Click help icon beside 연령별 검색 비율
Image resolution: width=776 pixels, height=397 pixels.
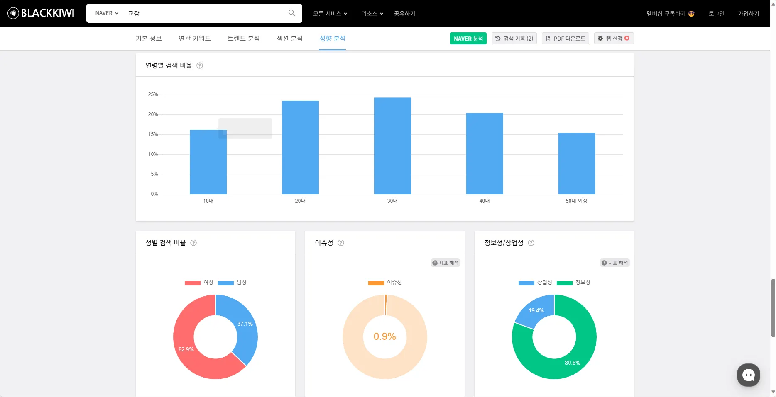point(200,65)
